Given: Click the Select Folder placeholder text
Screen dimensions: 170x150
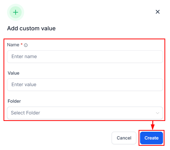Looking at the screenshot, I should point(25,113).
